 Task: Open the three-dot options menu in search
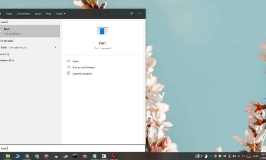pyautogui.click(x=139, y=14)
